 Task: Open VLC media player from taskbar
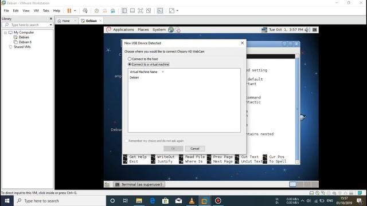[x=192, y=201]
